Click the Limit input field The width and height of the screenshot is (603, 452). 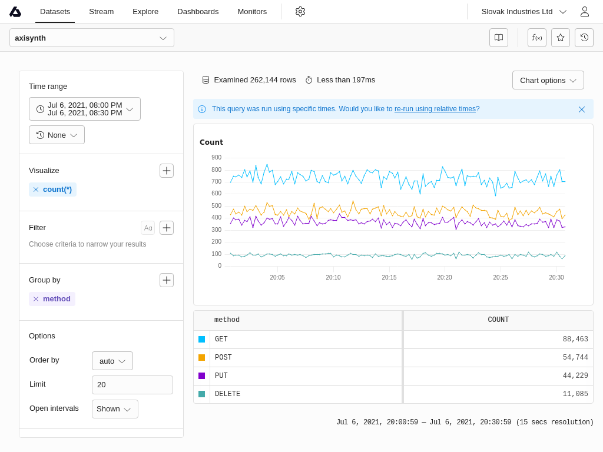(x=132, y=385)
